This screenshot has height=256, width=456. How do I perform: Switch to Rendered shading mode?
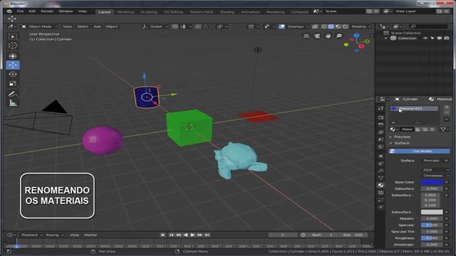345,26
